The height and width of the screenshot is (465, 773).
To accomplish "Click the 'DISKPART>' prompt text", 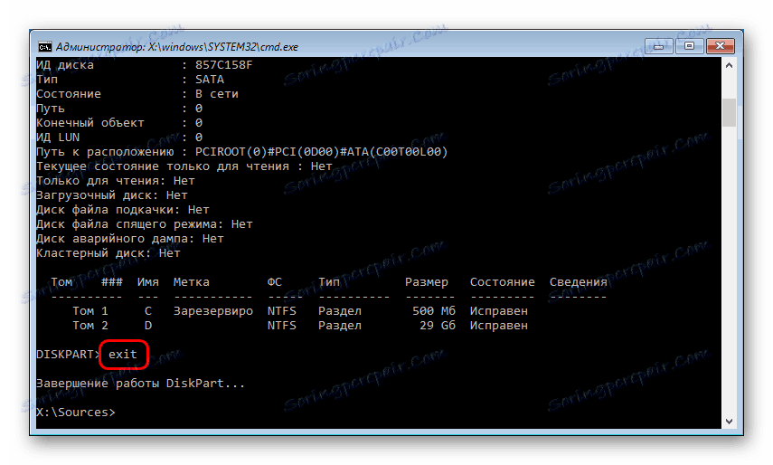I will (x=69, y=355).
